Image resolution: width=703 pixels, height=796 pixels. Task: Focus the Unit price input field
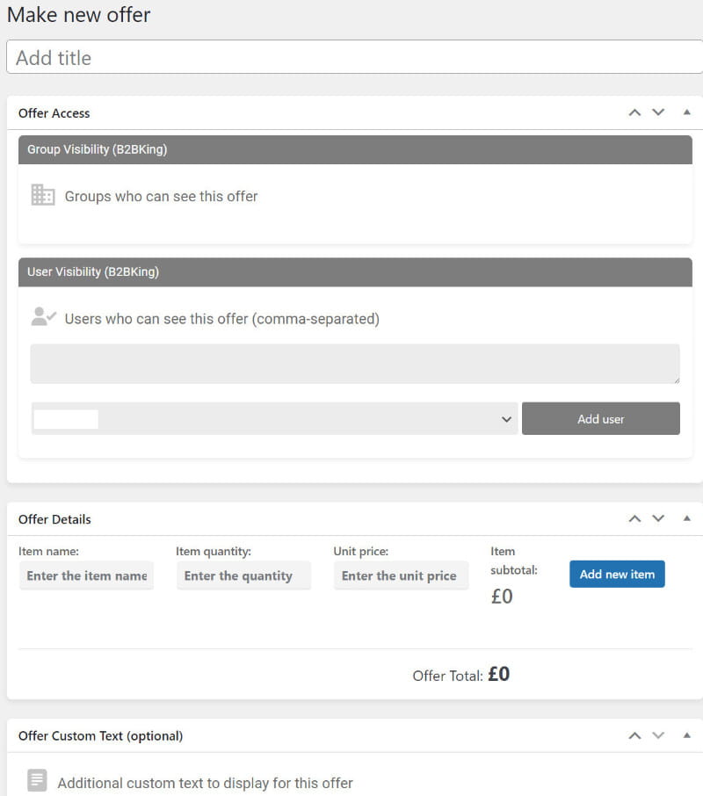[x=401, y=575]
